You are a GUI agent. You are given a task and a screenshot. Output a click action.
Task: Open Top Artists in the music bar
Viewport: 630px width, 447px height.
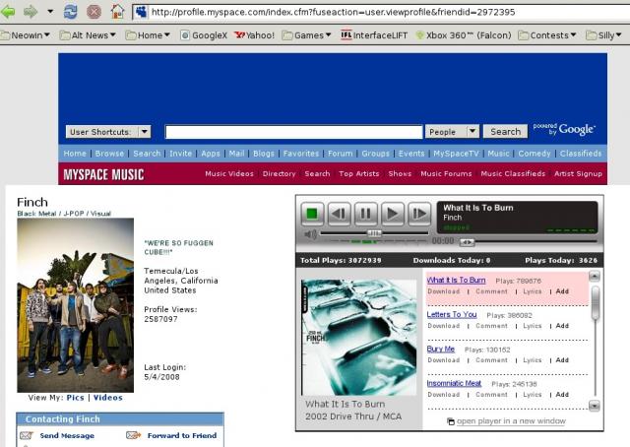point(358,173)
